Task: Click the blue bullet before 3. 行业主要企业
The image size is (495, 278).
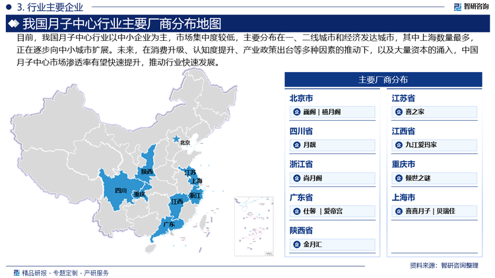Action: (9, 7)
